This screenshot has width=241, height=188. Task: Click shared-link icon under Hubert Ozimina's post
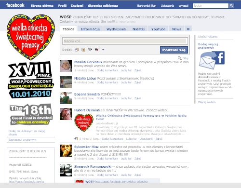pyautogui.click(x=76, y=139)
